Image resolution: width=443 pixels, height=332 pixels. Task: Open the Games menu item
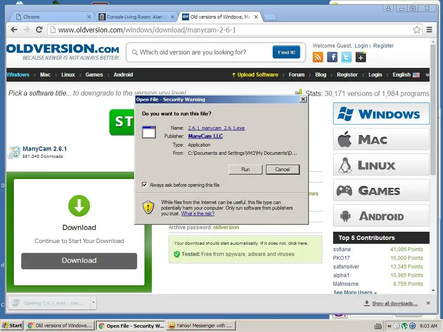point(94,75)
